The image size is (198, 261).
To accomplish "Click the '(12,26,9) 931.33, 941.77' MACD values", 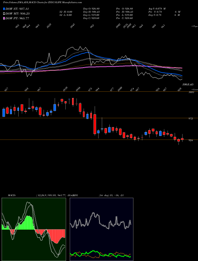I will (x=50, y=195).
